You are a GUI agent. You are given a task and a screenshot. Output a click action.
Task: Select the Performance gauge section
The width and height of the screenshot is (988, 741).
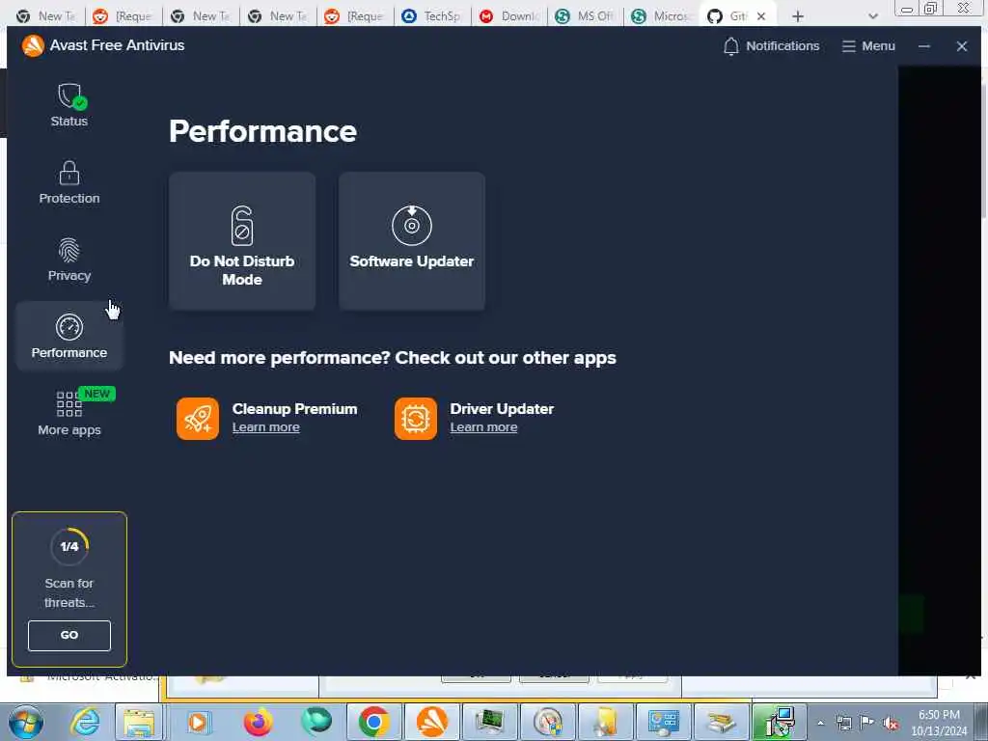click(x=69, y=336)
